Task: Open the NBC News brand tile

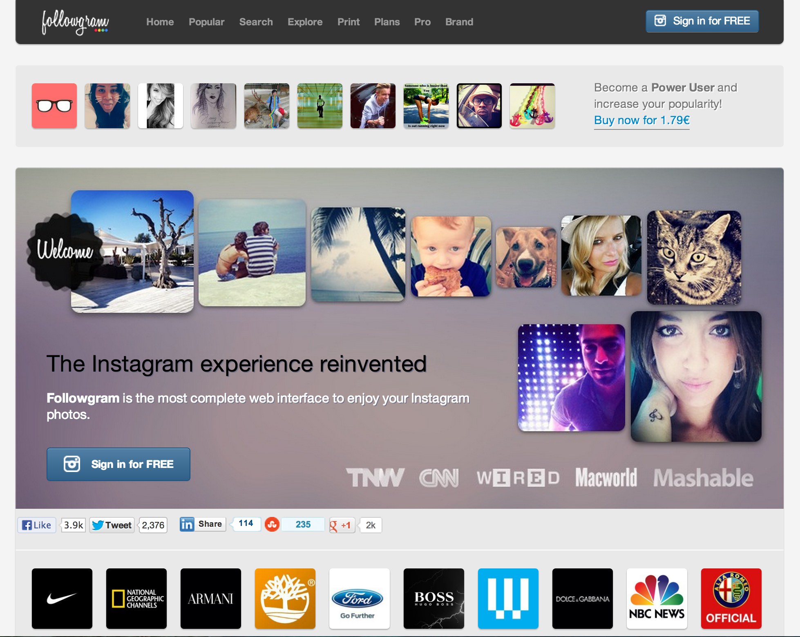Action: [657, 599]
